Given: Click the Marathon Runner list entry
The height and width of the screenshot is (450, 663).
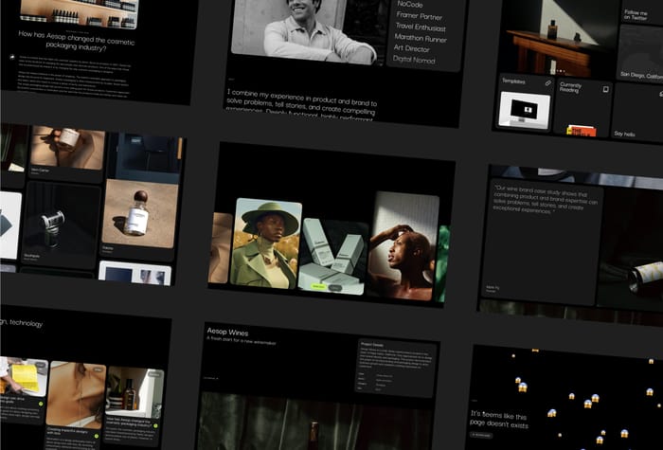Looking at the screenshot, I should tap(421, 38).
